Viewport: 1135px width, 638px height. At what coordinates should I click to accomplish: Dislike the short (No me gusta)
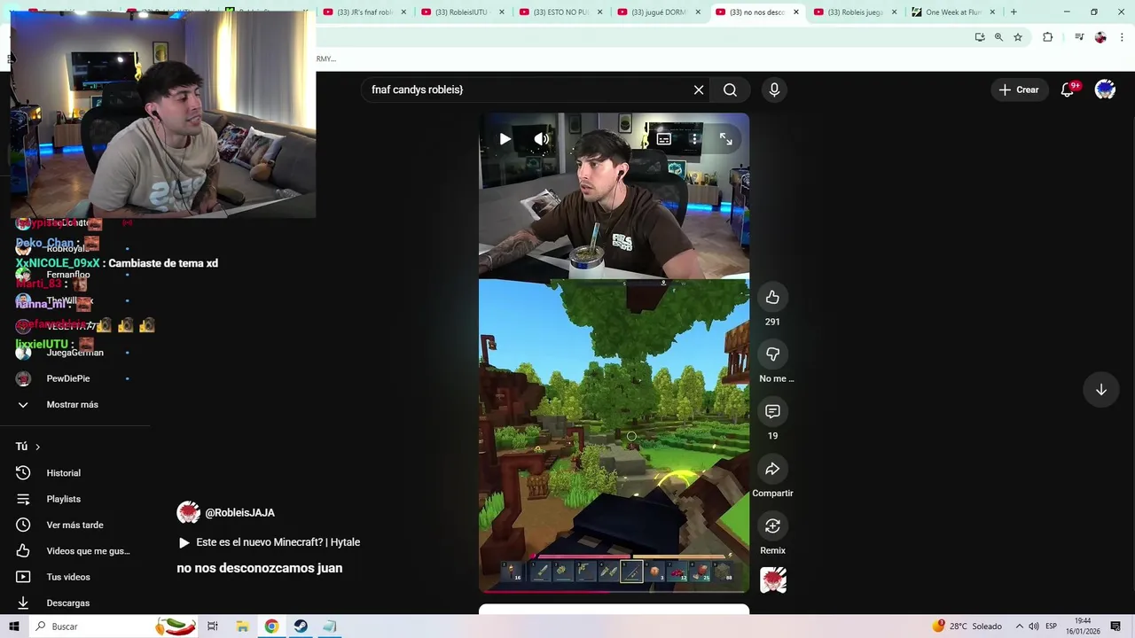[772, 354]
